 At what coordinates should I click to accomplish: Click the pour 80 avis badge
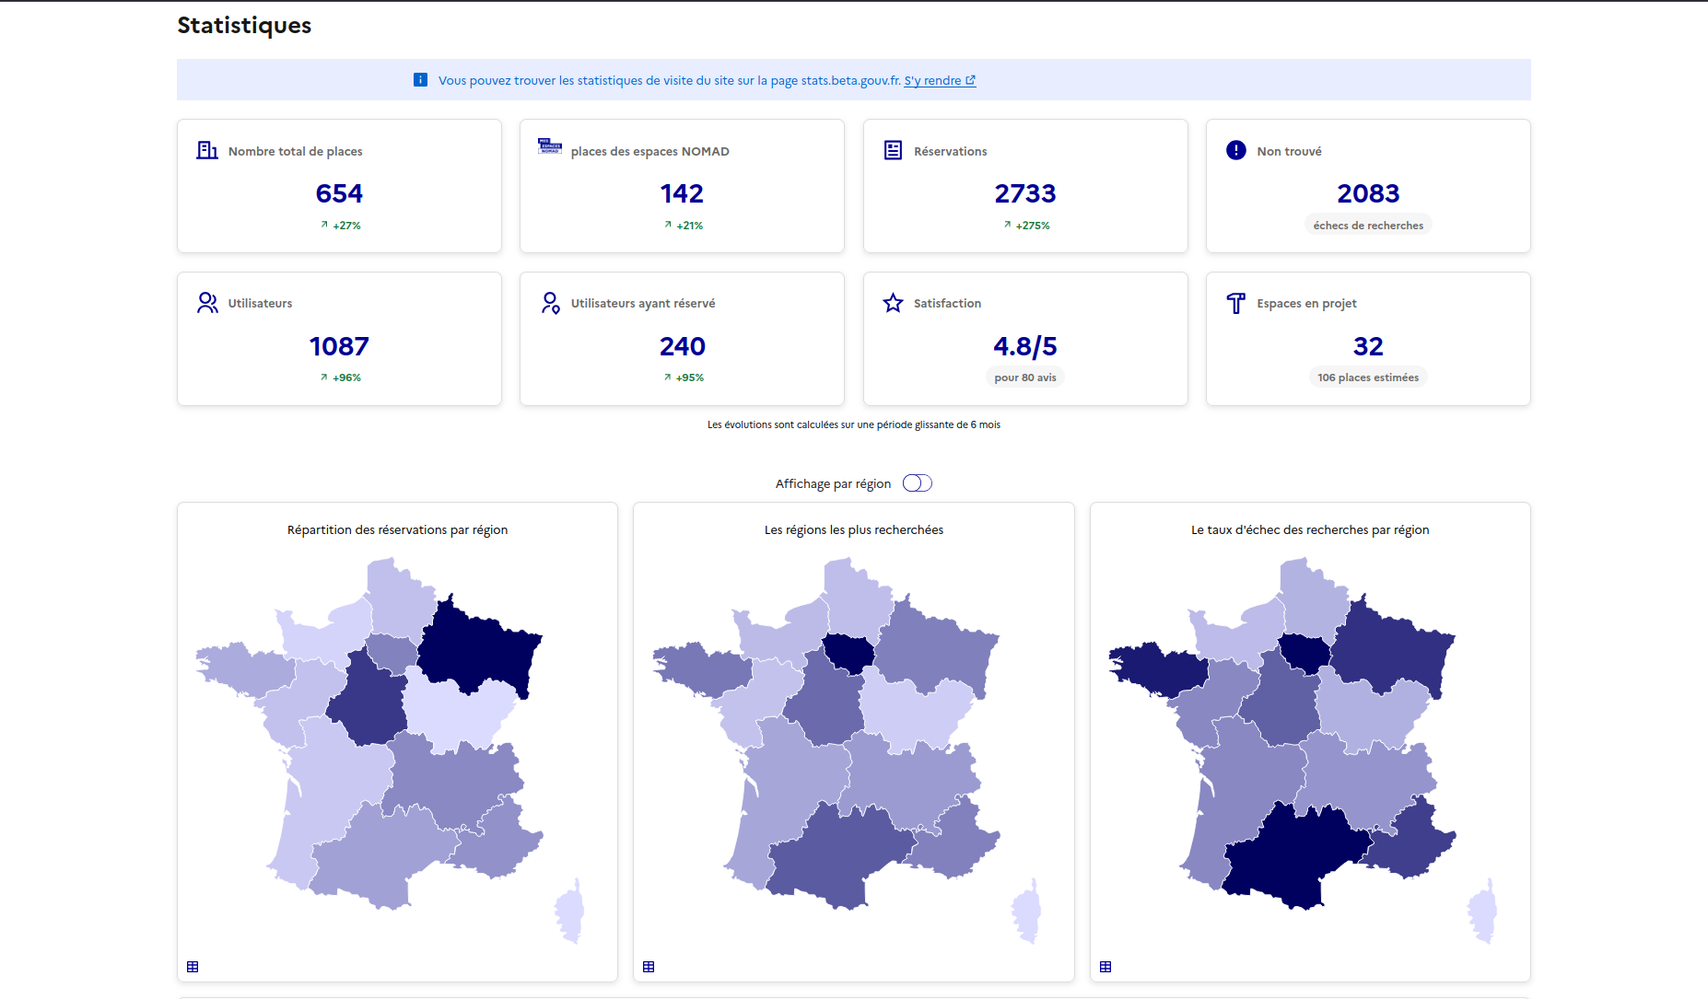(1024, 378)
